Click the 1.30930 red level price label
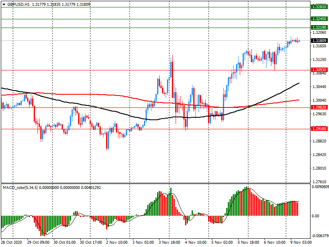 click(319, 70)
